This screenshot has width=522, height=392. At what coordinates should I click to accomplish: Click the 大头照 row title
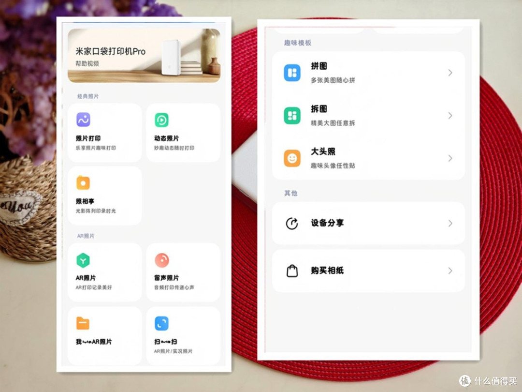tap(323, 151)
